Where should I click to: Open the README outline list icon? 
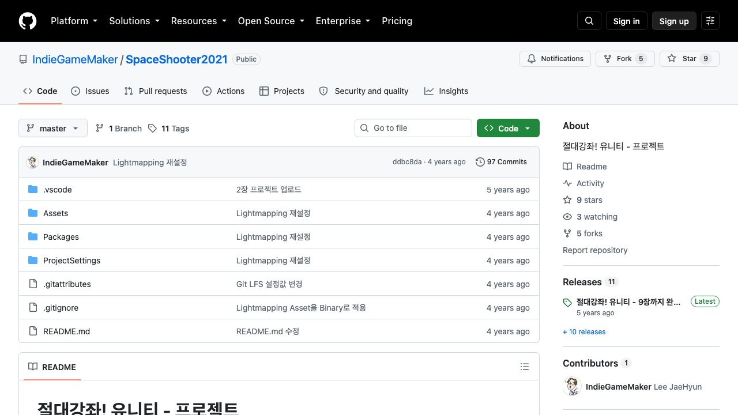(x=525, y=367)
